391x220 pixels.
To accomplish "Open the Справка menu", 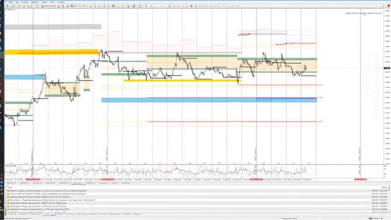I will (61, 2).
